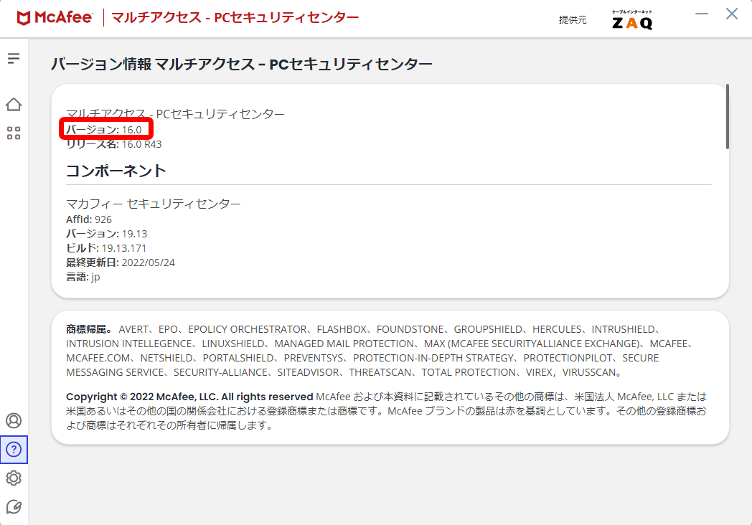
Task: Minimize the McAfee window
Action: tap(702, 14)
